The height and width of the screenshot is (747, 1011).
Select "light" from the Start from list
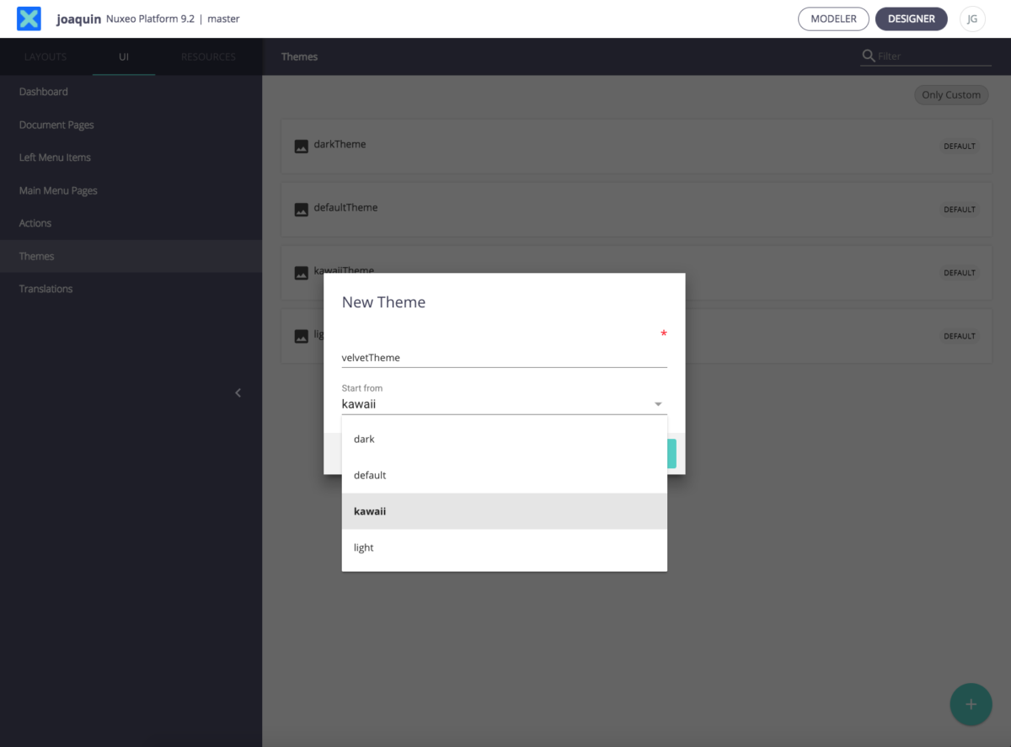[x=363, y=547]
